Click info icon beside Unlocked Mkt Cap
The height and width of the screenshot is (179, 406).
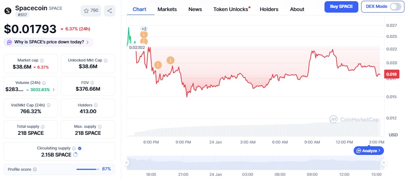[x=106, y=60]
